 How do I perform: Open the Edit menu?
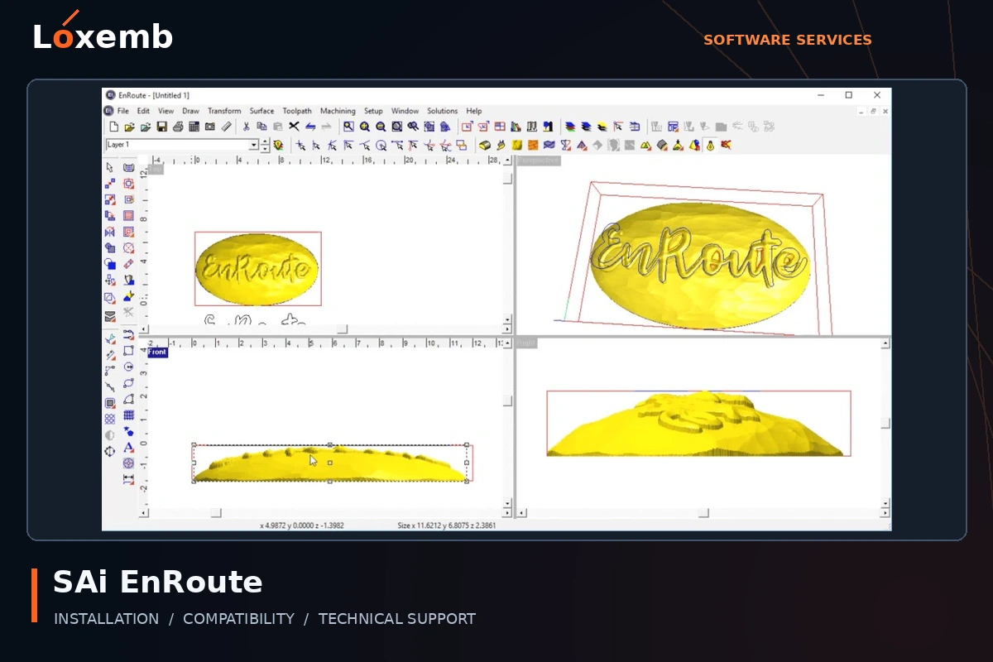coord(143,111)
